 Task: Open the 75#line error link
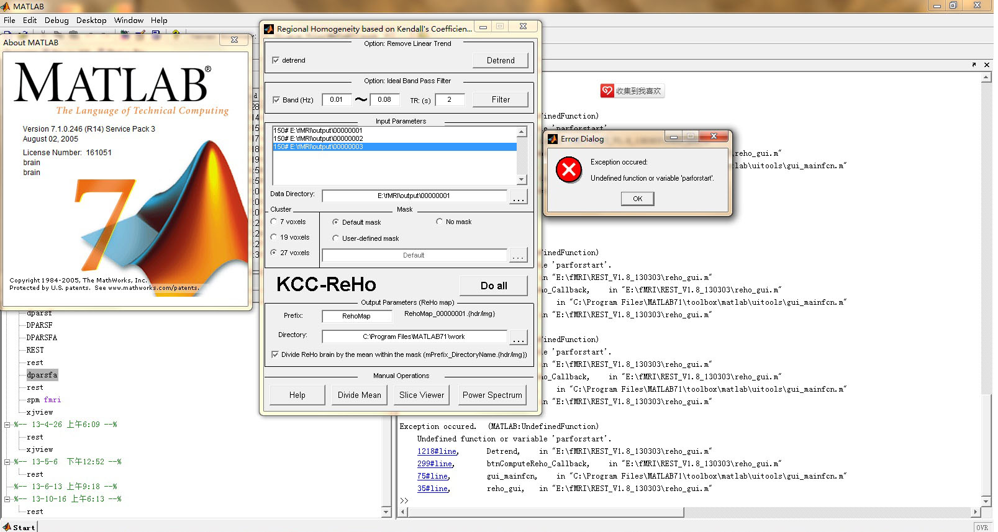(433, 476)
